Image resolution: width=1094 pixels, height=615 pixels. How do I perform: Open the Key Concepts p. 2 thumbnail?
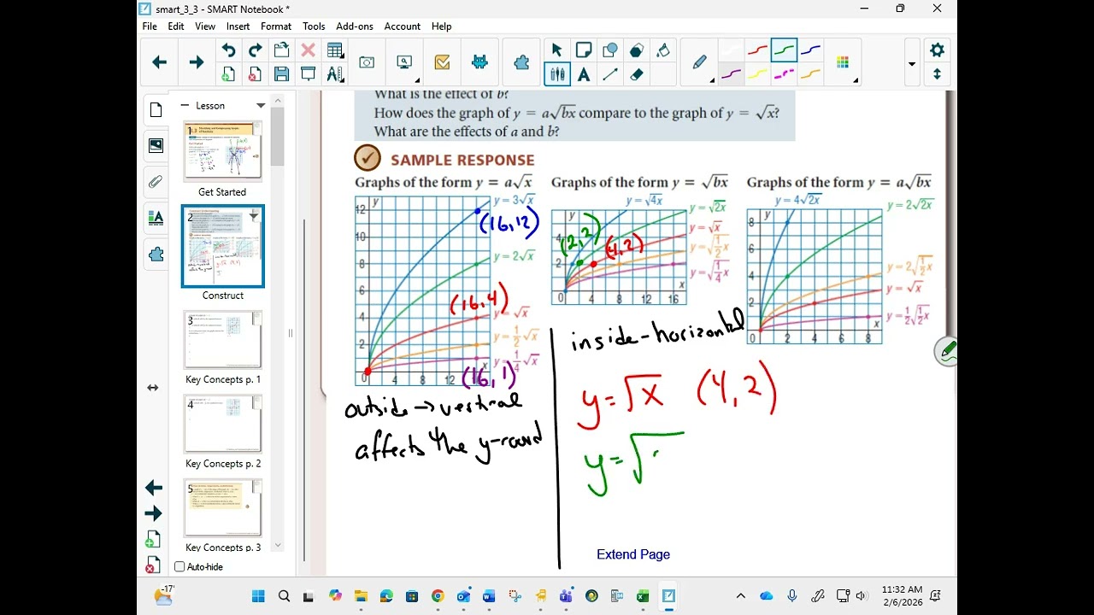click(x=223, y=424)
